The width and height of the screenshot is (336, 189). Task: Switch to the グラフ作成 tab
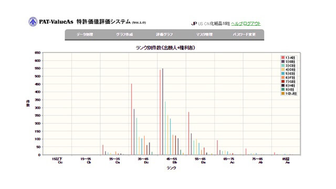tap(124, 34)
